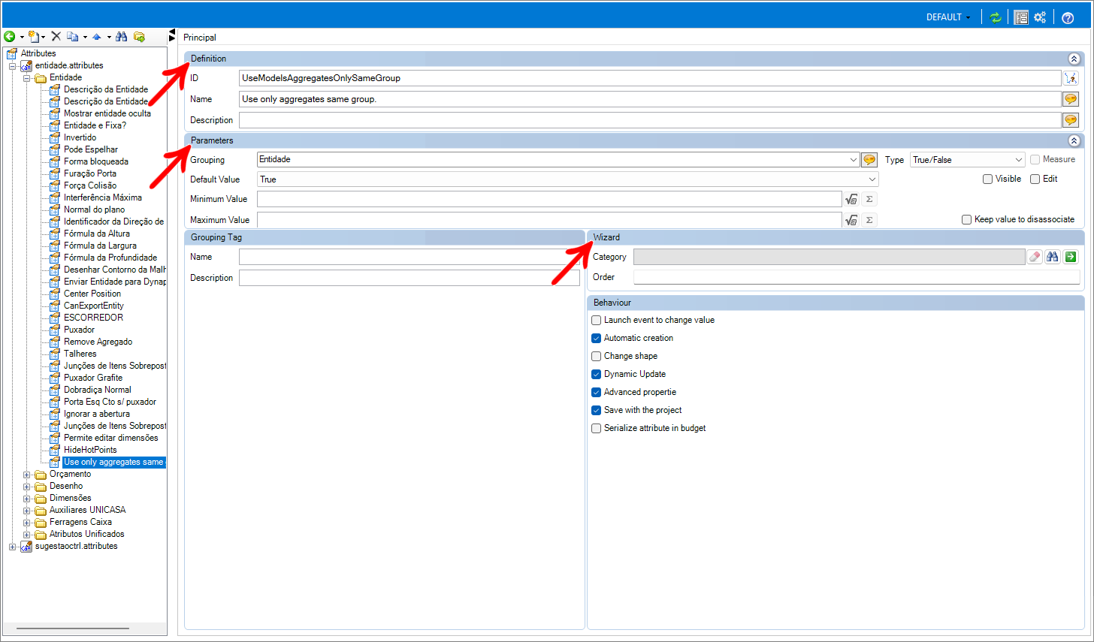Click the binoculars search icon in tree toolbar
Screen dimensions: 1094x642
click(x=122, y=37)
